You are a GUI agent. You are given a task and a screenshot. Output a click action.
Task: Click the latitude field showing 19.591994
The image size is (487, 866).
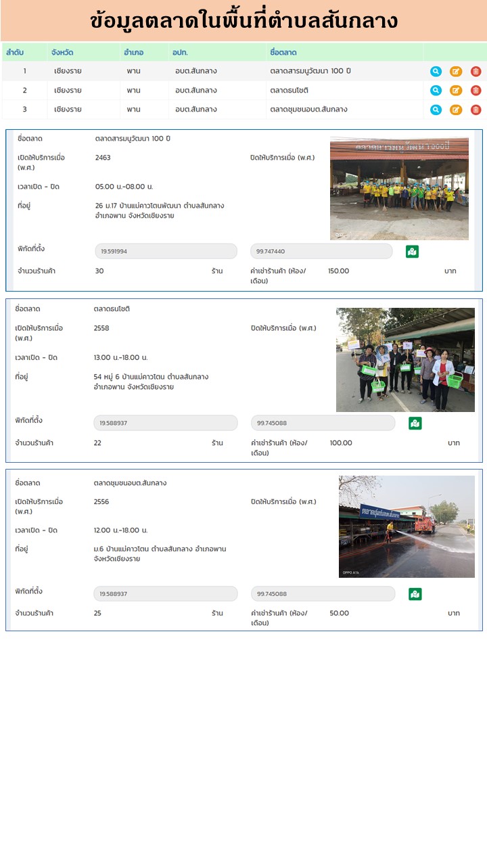click(166, 251)
